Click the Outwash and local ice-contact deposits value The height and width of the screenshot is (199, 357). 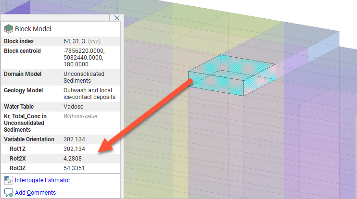[89, 94]
